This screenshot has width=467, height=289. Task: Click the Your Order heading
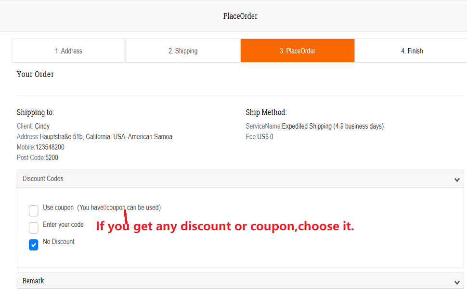click(x=35, y=74)
